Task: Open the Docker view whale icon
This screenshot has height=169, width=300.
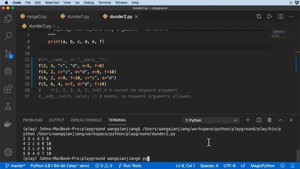Action: pyautogui.click(x=8, y=124)
